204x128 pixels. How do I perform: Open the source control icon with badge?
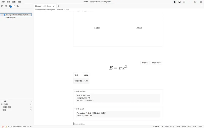coord(10,6)
